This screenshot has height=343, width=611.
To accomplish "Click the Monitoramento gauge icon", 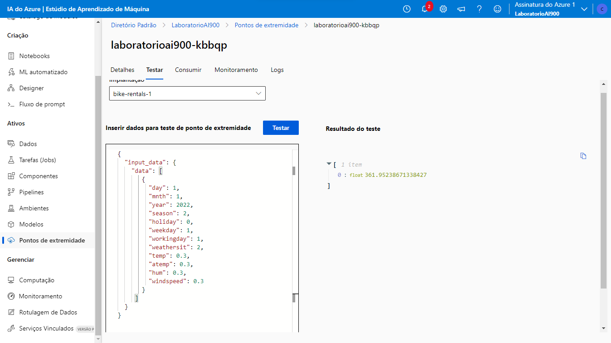I will coord(11,296).
